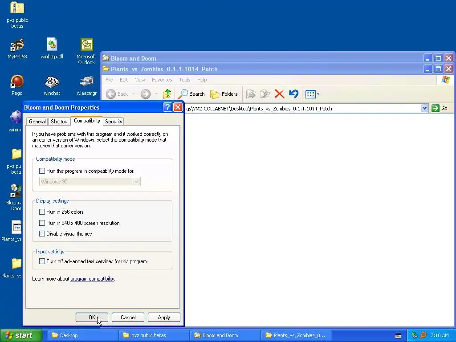Open the Favorites menu in Explorer
Screen dimensions: 456x342
[x=162, y=80]
